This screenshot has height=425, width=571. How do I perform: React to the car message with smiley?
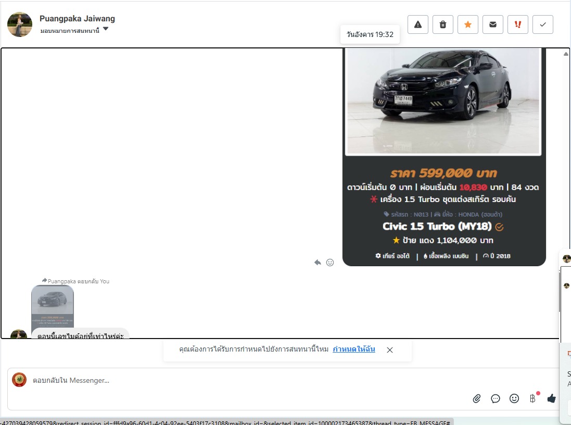tap(330, 262)
